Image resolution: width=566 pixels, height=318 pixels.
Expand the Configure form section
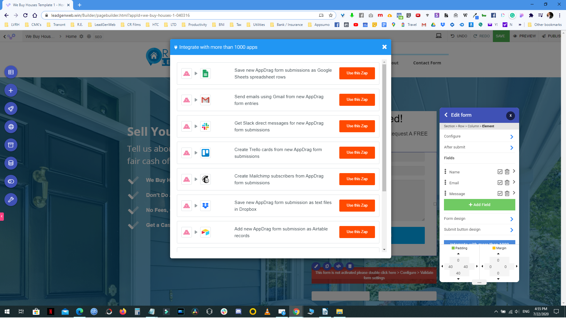tap(479, 136)
